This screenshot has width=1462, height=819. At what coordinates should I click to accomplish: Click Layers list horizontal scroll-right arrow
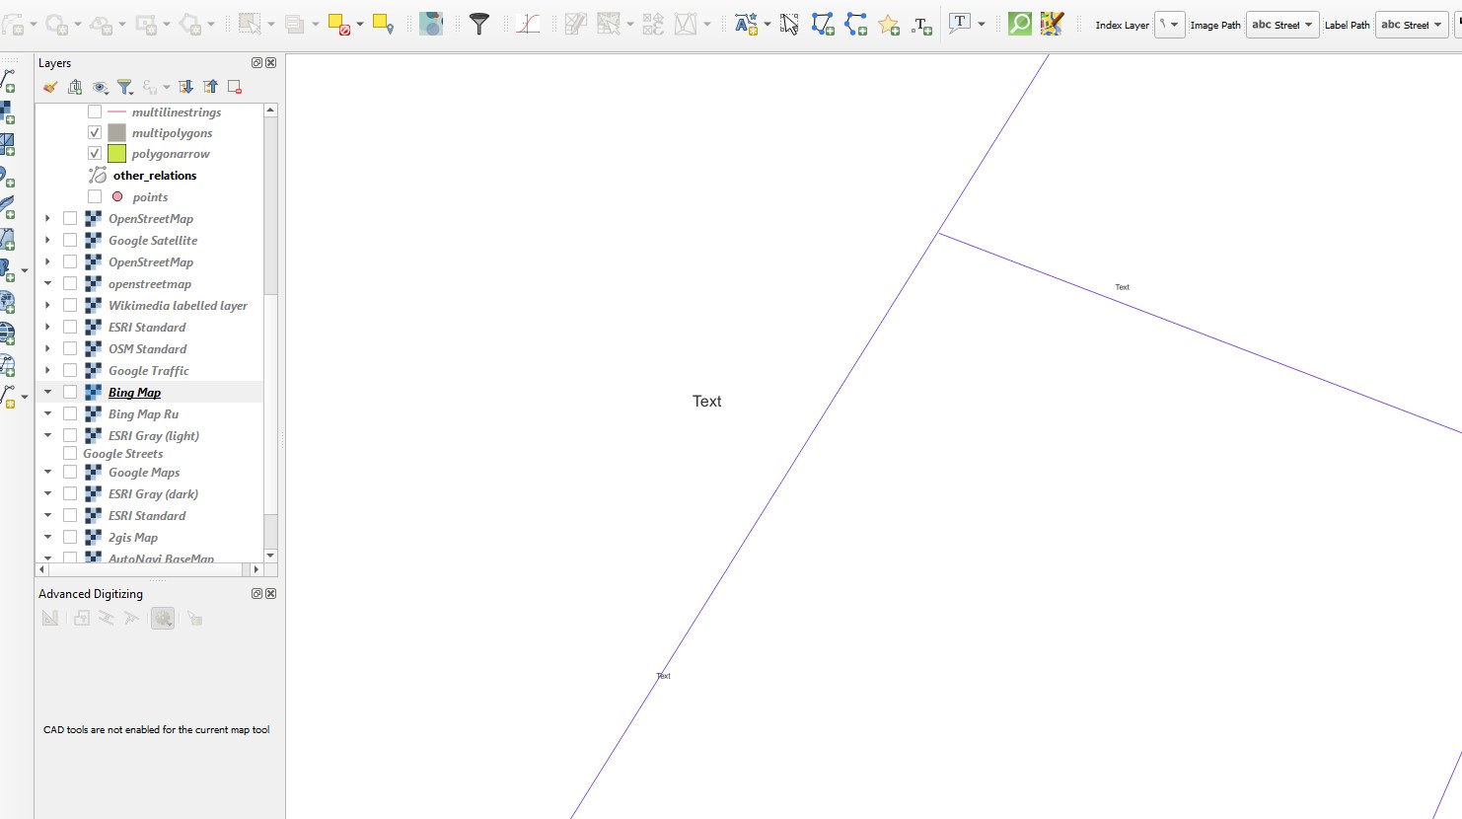(x=256, y=569)
